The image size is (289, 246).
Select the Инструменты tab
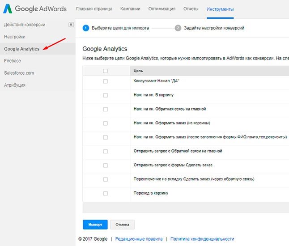tap(220, 9)
